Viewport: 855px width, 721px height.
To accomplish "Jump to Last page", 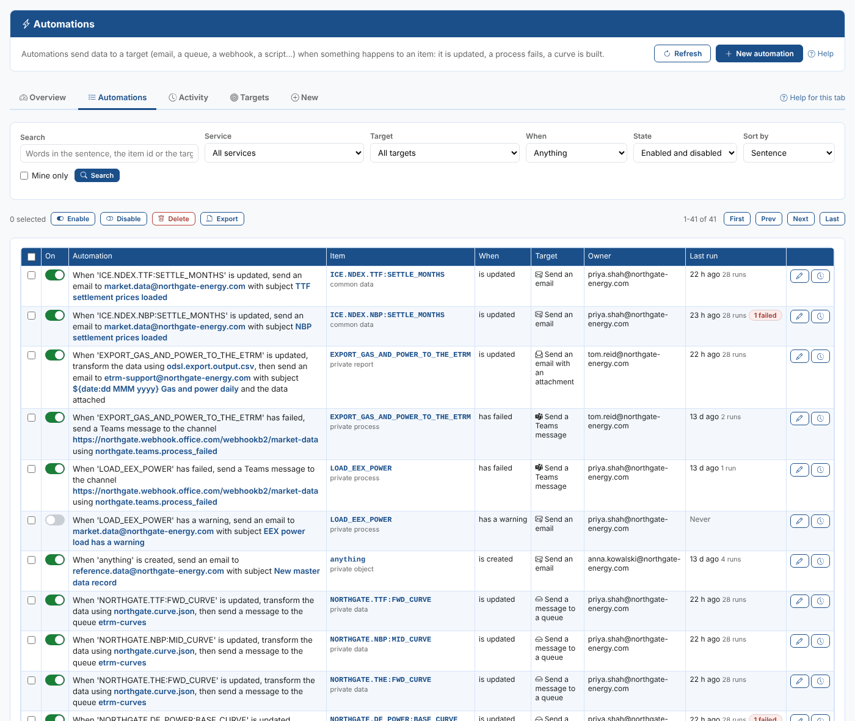I will point(832,219).
